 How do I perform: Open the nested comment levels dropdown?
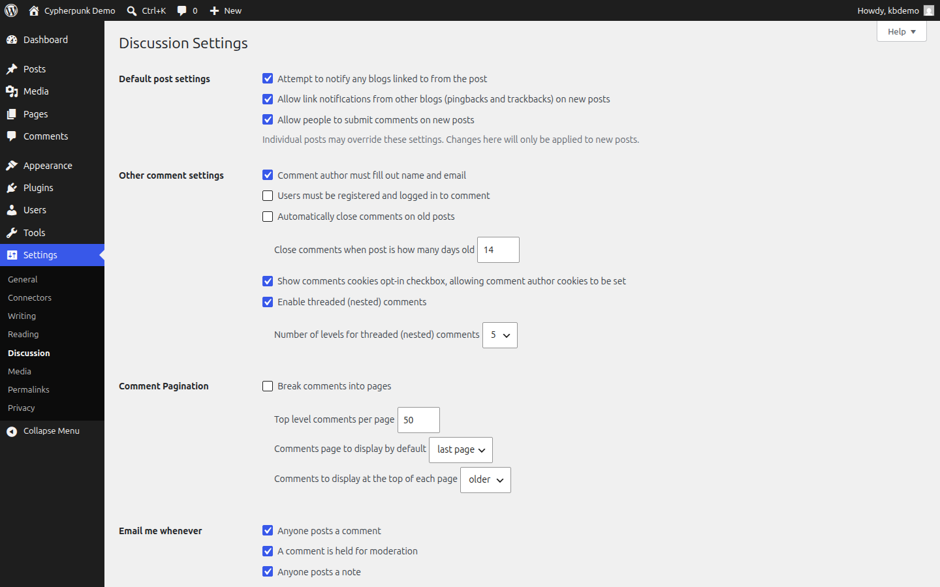(500, 335)
